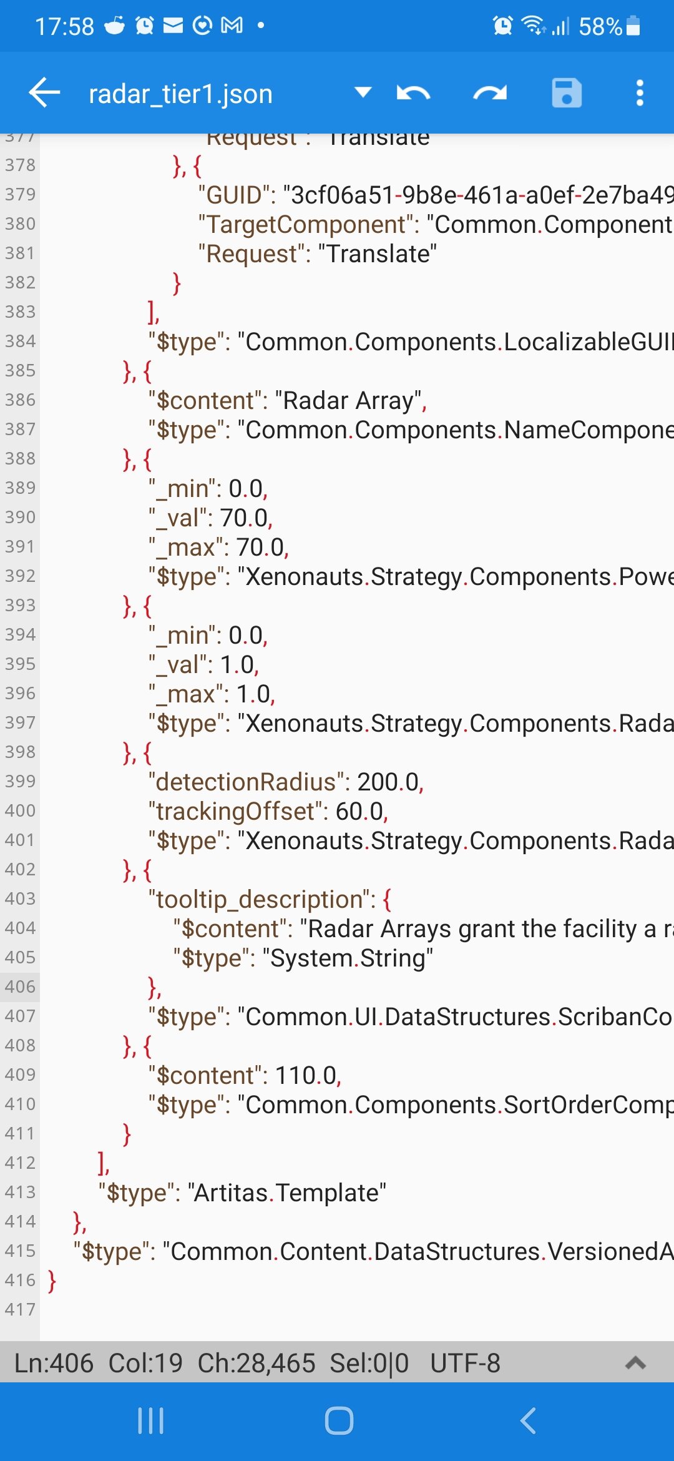The image size is (674, 1461).
Task: Tap the Android navigation back button
Action: click(x=528, y=1421)
